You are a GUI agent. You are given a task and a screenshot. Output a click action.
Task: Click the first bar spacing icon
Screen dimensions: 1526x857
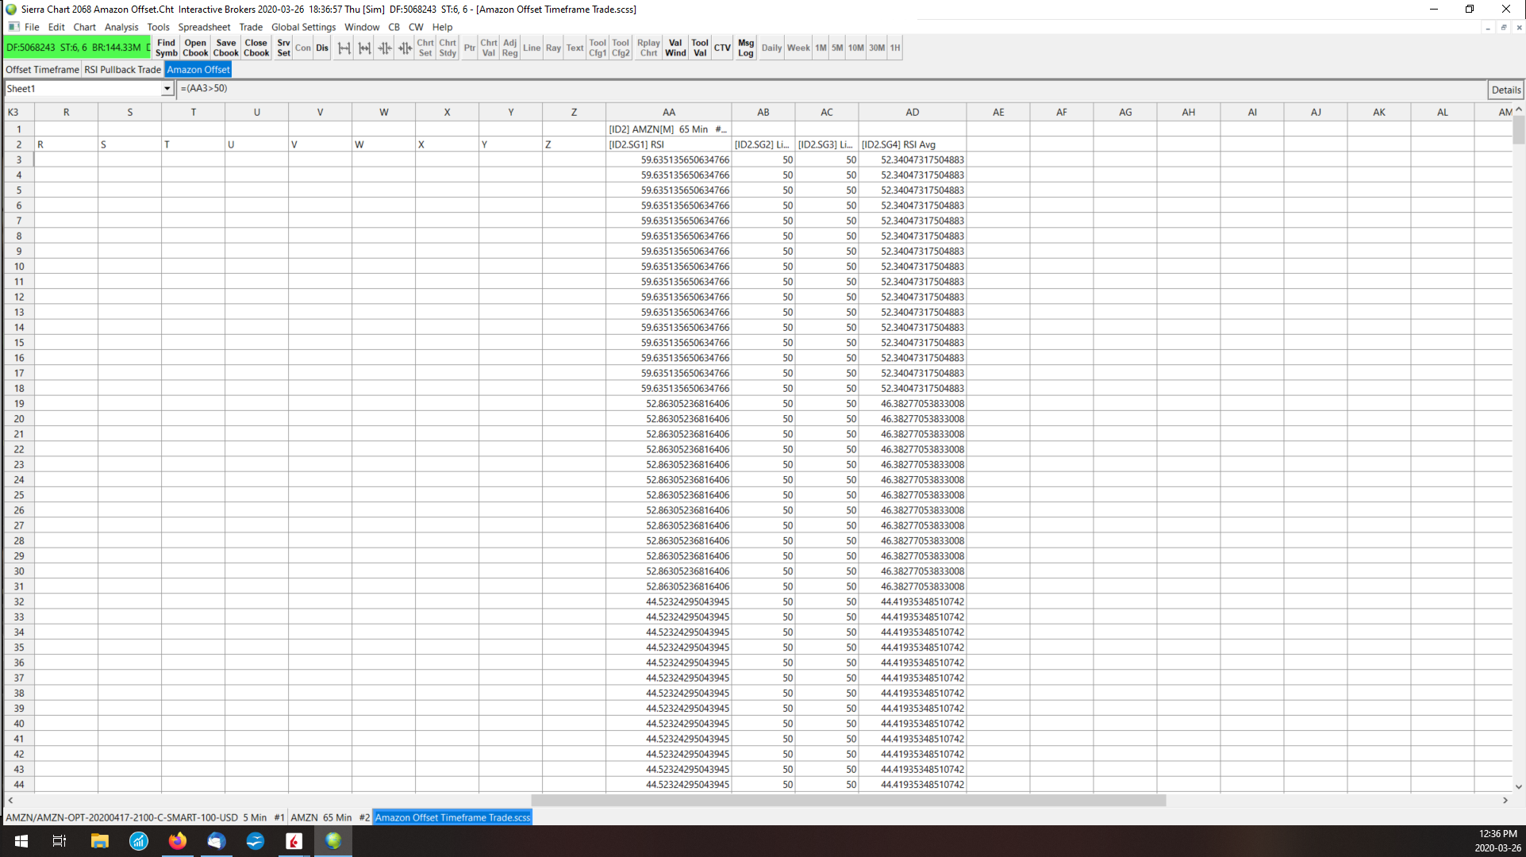click(344, 48)
